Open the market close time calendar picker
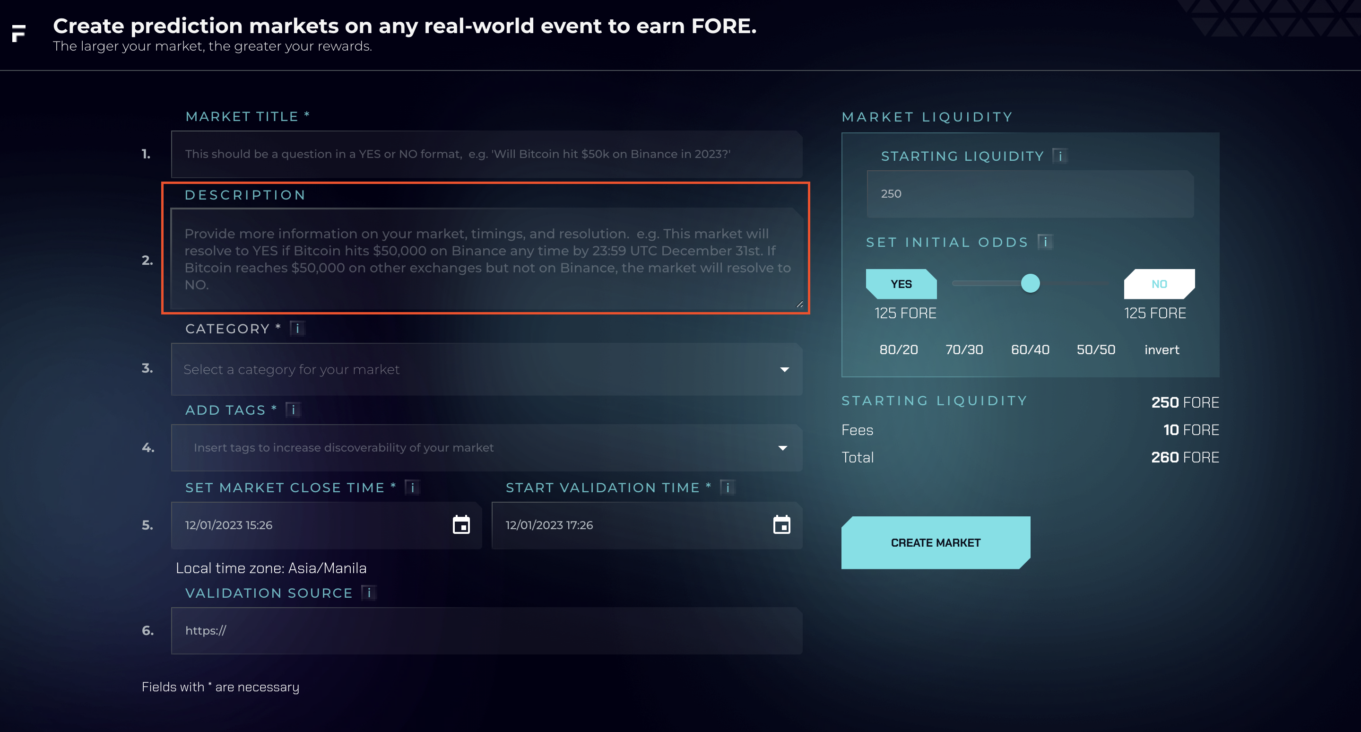This screenshot has height=732, width=1361. pos(461,525)
